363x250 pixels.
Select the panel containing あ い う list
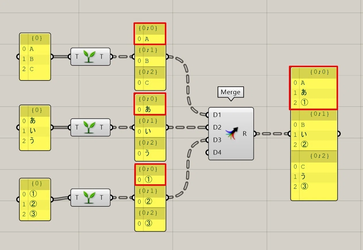click(x=35, y=128)
